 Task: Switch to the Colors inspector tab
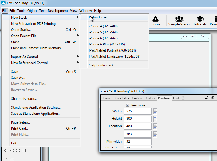(151, 98)
